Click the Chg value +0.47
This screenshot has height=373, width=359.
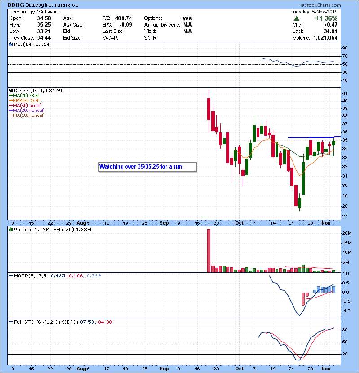[x=330, y=25]
